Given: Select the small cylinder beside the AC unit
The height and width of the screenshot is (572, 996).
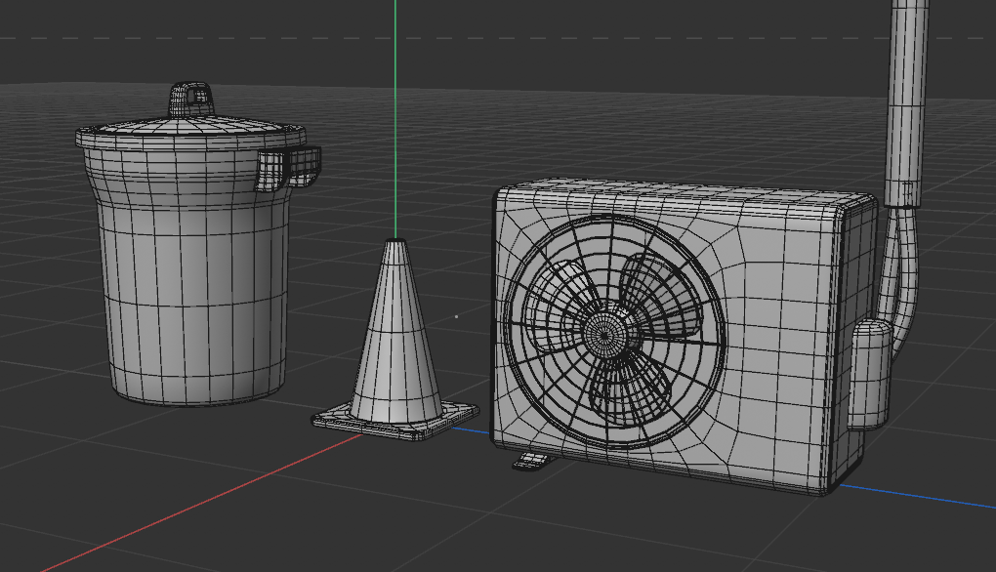Looking at the screenshot, I should 868,376.
